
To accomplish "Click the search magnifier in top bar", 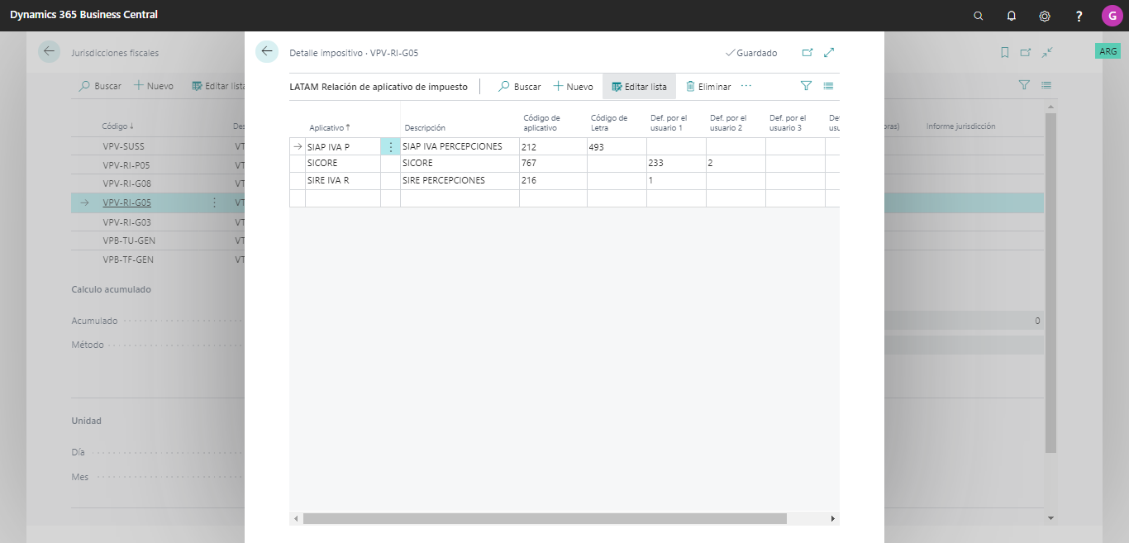I will [x=979, y=16].
